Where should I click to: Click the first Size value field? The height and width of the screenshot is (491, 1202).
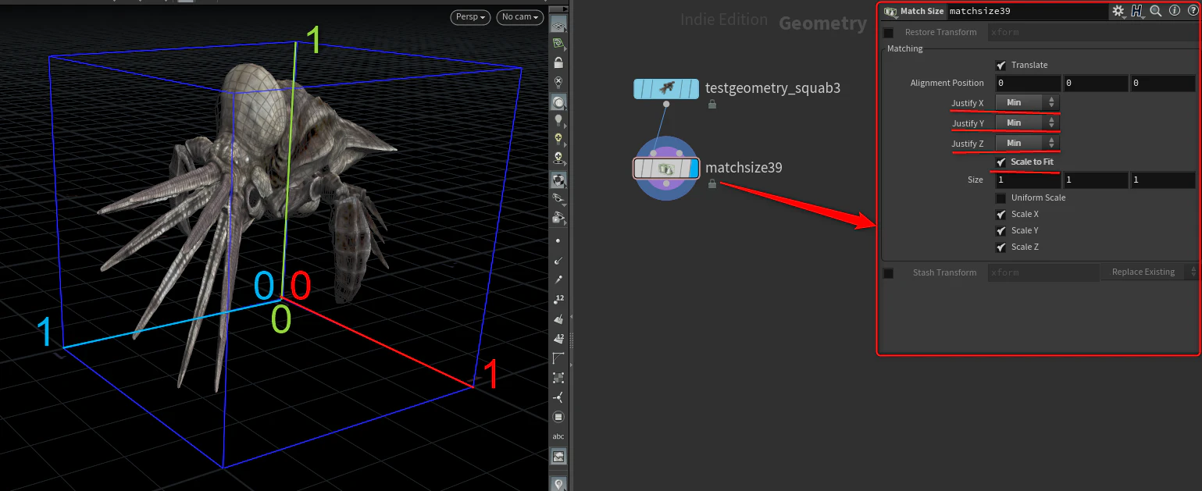click(1028, 180)
